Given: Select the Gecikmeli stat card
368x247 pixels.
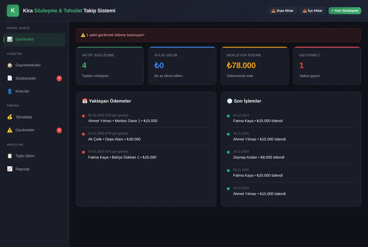Looking at the screenshot, I should pyautogui.click(x=327, y=66).
